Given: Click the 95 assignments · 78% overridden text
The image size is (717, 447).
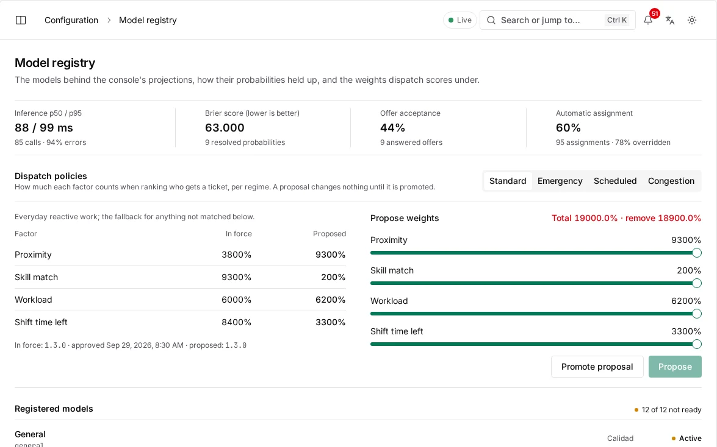Looking at the screenshot, I should coord(613,143).
